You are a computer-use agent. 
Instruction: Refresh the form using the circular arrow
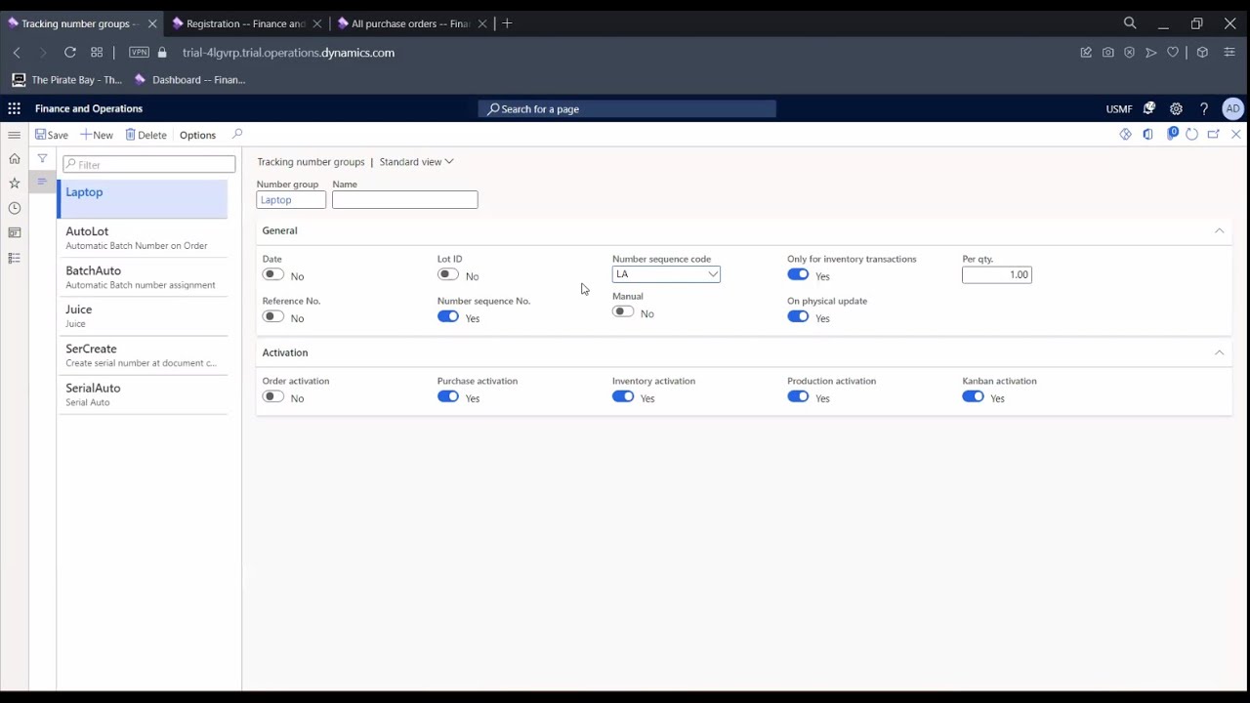pyautogui.click(x=1192, y=135)
